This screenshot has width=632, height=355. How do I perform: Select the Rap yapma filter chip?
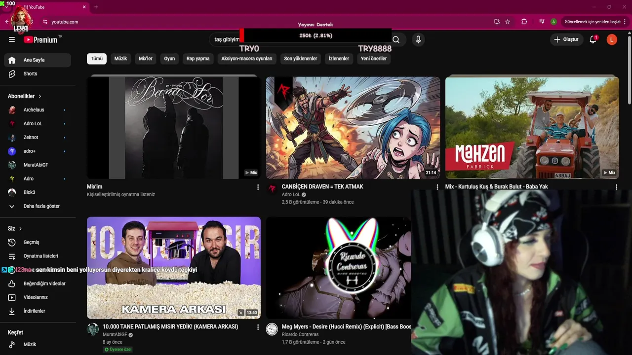(x=198, y=59)
